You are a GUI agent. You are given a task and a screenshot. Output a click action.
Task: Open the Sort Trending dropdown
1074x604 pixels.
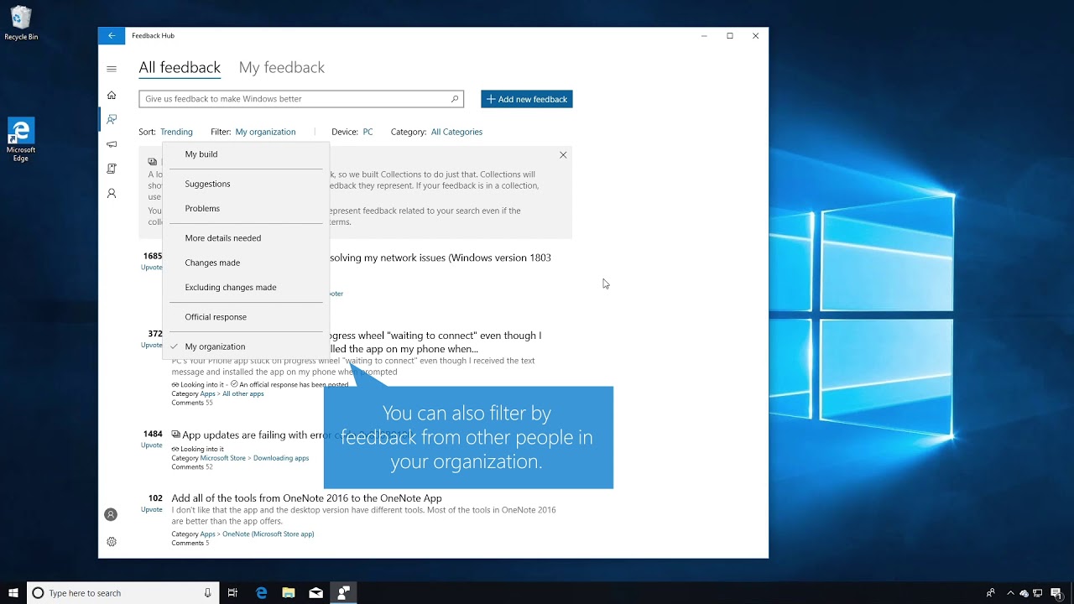tap(176, 132)
